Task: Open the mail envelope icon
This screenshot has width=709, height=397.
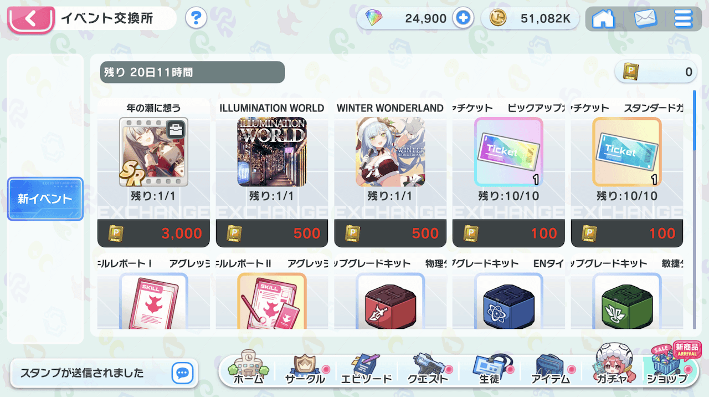Action: 645,19
